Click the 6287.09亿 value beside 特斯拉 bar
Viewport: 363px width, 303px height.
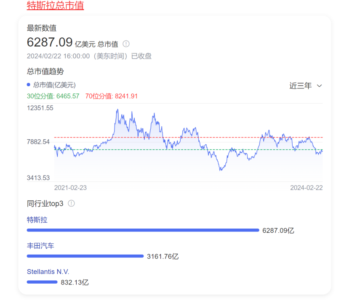(x=278, y=231)
